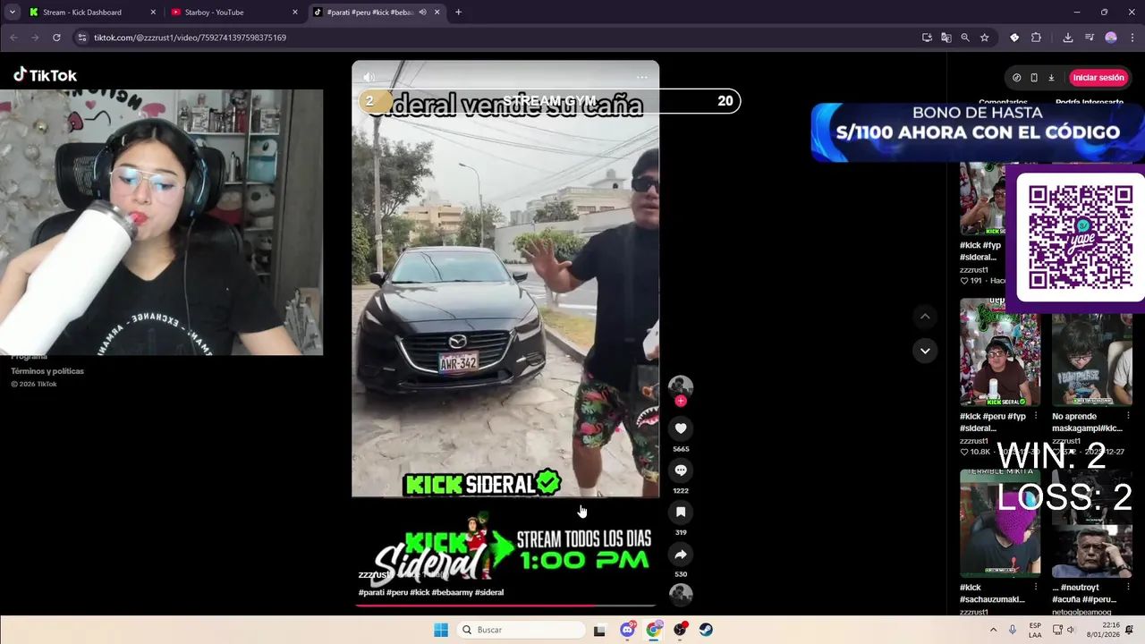
Task: Share the video with the arrow icon
Action: (x=681, y=555)
